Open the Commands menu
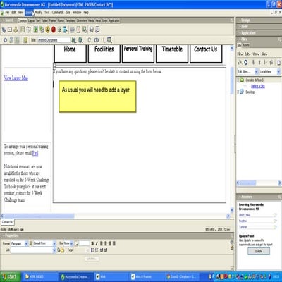 (x=58, y=12)
